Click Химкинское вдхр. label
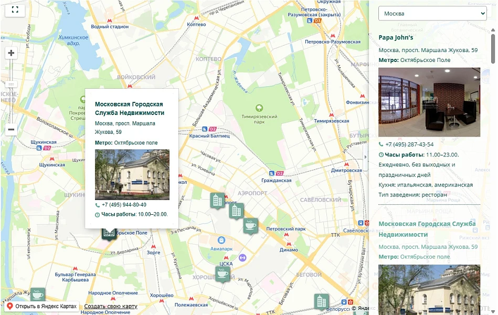498x315 pixels. coord(73,40)
